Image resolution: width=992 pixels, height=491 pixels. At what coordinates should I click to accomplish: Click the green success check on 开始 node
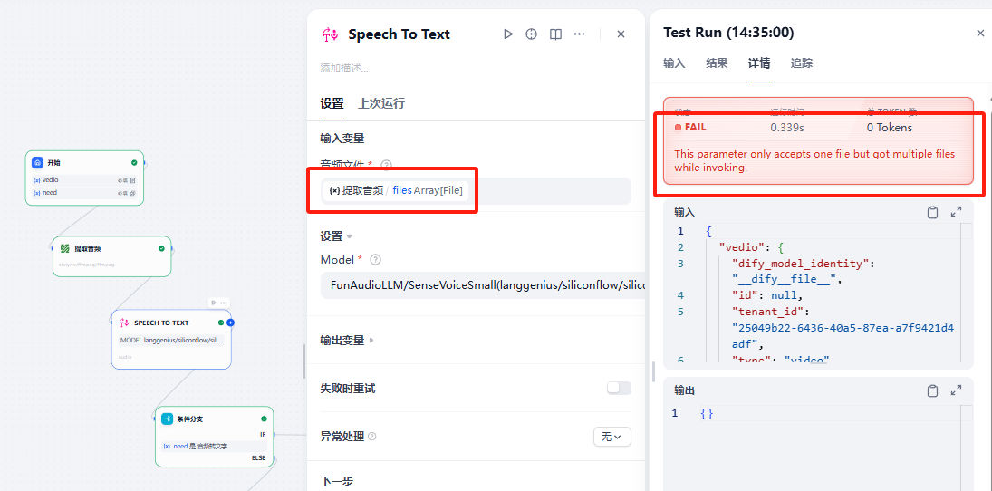(134, 163)
